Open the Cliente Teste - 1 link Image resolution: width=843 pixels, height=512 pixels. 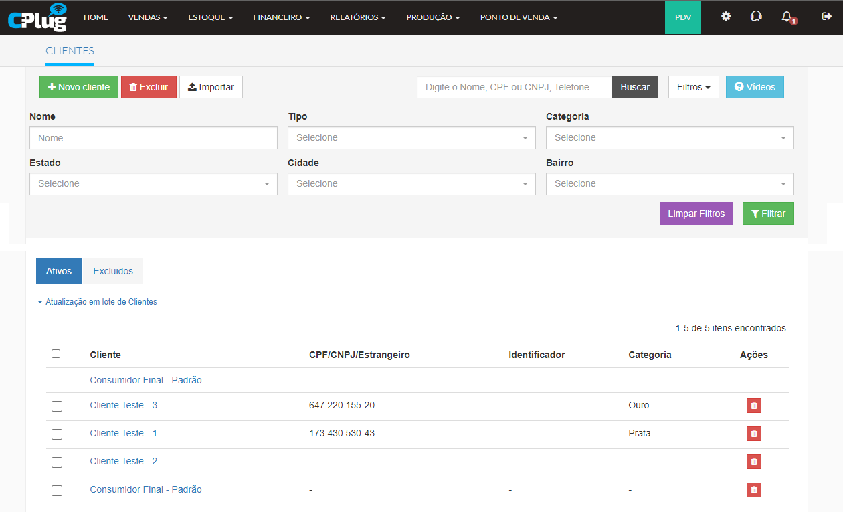tap(124, 433)
